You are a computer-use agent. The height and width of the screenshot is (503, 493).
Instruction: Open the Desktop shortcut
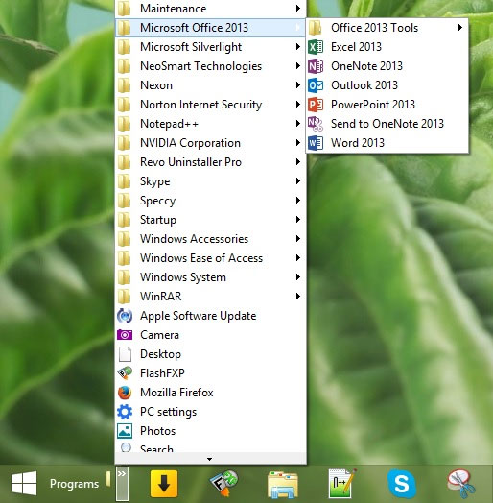click(x=210, y=354)
